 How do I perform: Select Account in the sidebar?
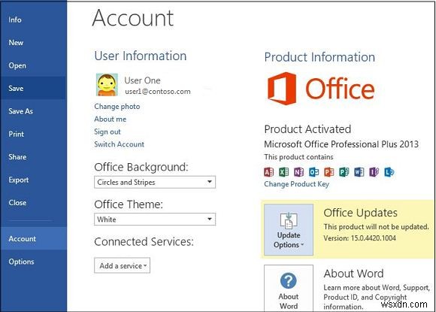(x=33, y=238)
